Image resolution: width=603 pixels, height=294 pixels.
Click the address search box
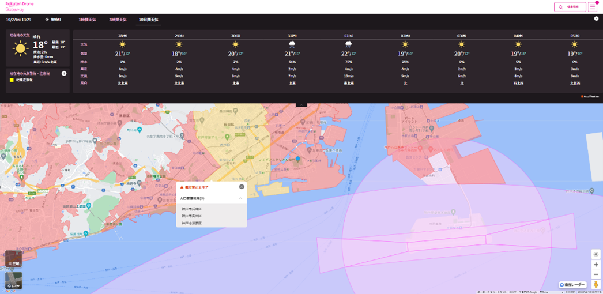(570, 7)
